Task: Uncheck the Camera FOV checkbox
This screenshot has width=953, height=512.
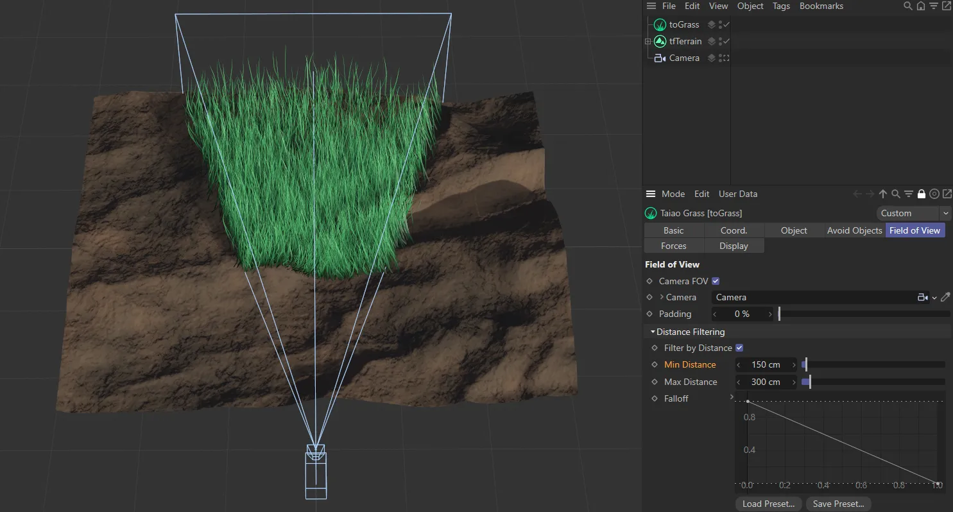Action: click(716, 281)
